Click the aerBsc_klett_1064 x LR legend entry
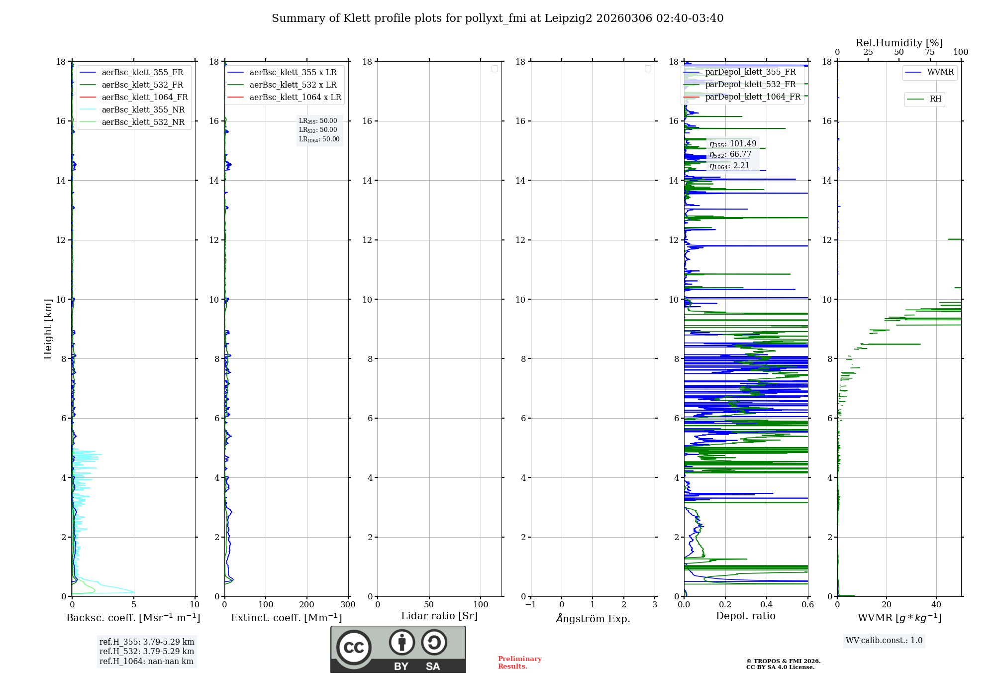The image size is (995, 677). 295,98
